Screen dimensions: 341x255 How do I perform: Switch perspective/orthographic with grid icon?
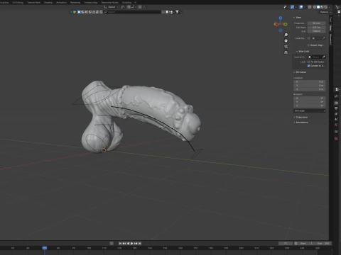286,52
